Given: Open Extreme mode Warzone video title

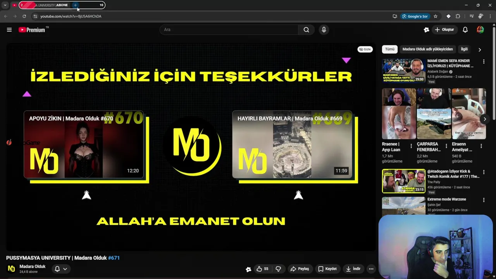Looking at the screenshot, I should click(x=446, y=200).
